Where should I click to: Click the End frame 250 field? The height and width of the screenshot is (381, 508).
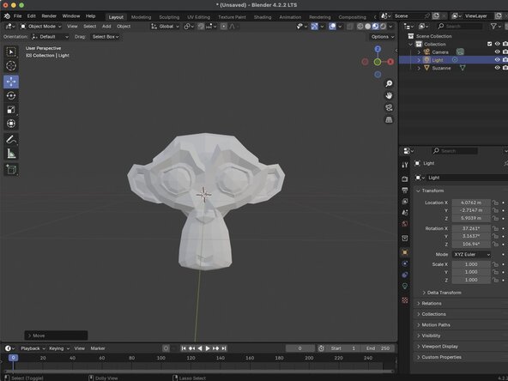click(378, 348)
